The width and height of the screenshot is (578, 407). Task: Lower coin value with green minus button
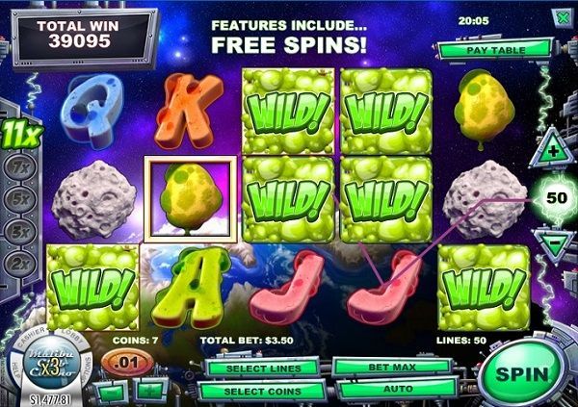pos(112,392)
